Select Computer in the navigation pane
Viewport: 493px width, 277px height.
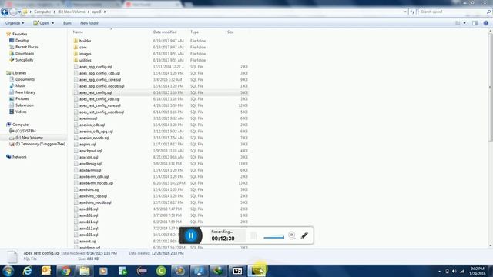tap(21, 125)
